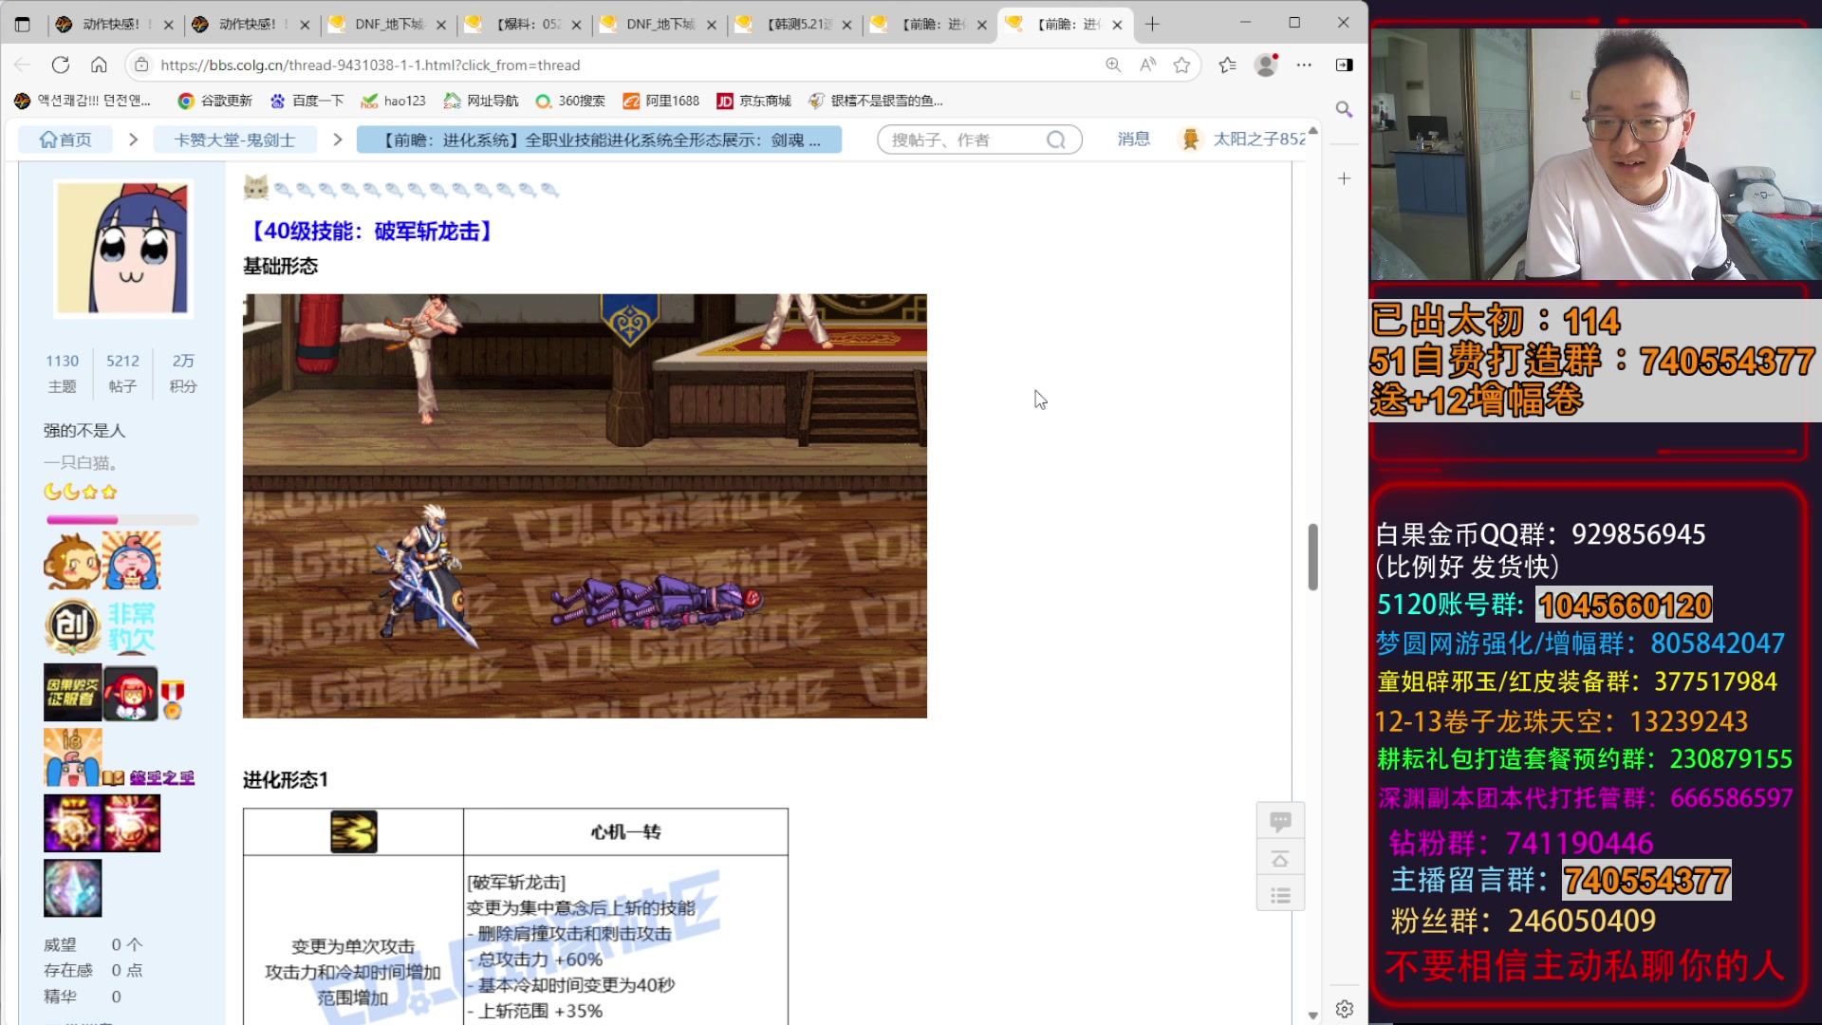Add this page to favorites star
The height and width of the screenshot is (1025, 1822).
click(1181, 65)
